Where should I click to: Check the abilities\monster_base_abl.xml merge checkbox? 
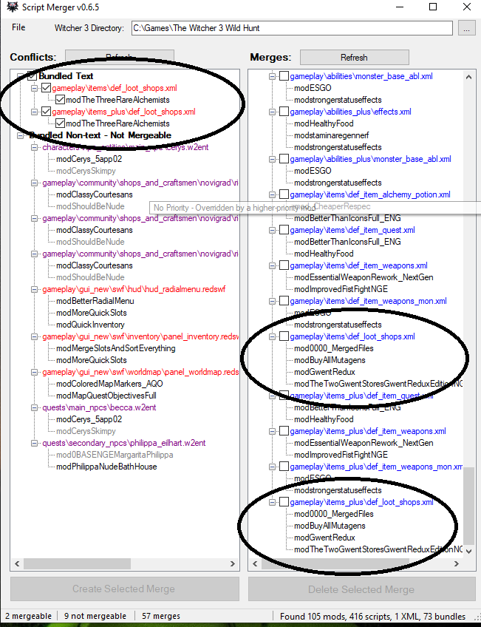284,76
